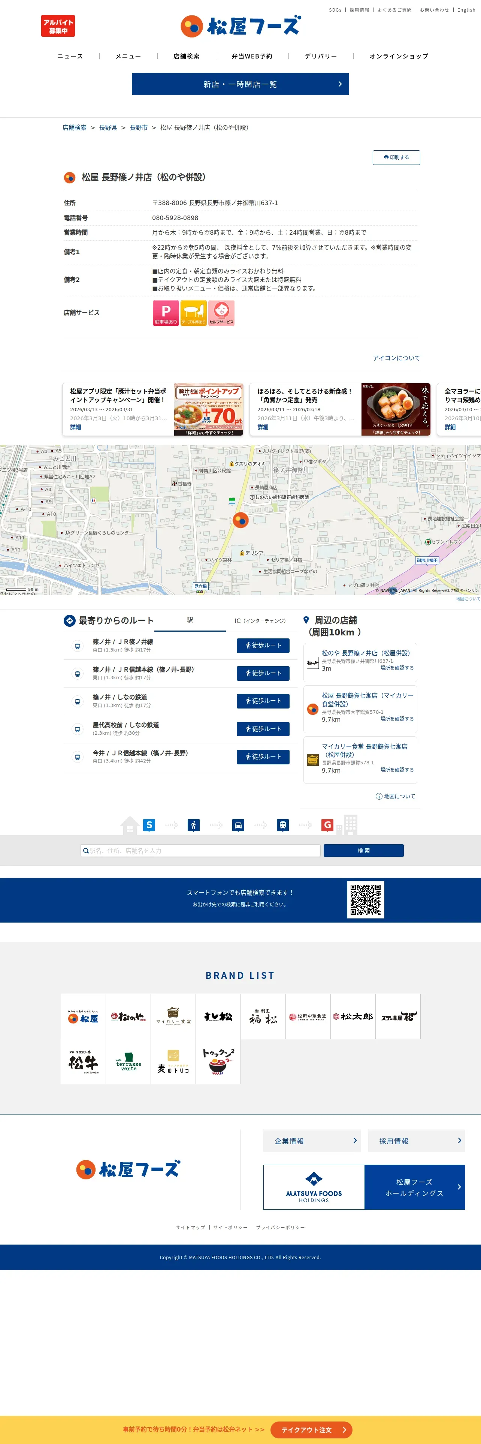The height and width of the screenshot is (1444, 481).
Task: Open the オンラインショップ navigation item
Action: pyautogui.click(x=399, y=56)
